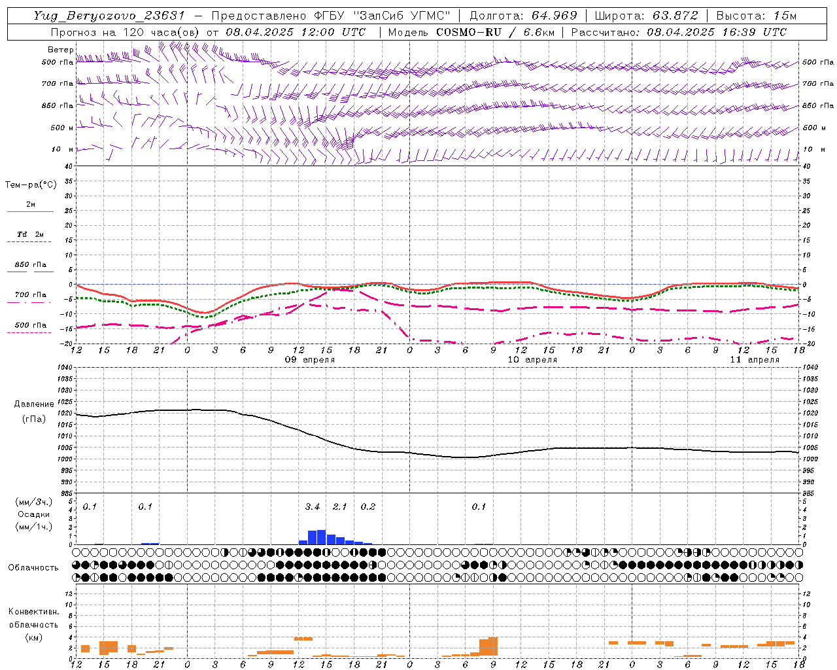This screenshot has height=670, width=837.
Task: Click the forecast start time 08.04.2025 12:00 UTC
Action: click(296, 32)
